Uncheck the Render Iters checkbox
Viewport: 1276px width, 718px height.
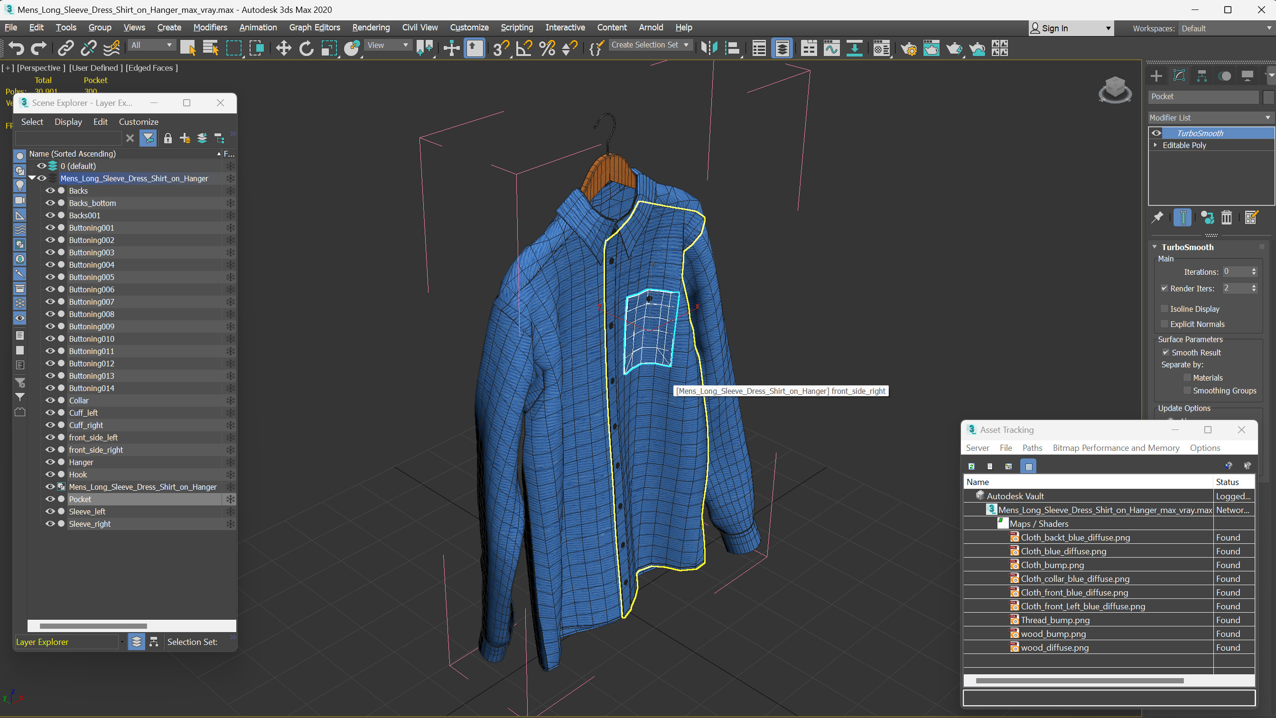tap(1164, 289)
